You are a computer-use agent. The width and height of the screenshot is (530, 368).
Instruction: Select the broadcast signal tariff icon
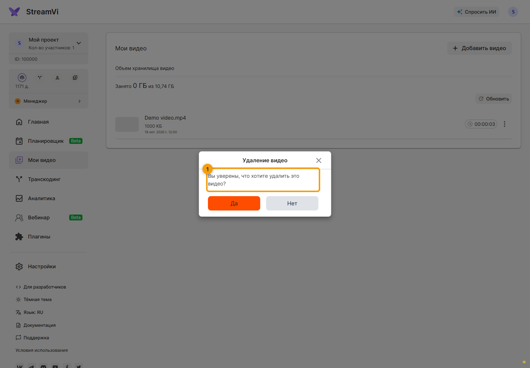click(x=22, y=78)
